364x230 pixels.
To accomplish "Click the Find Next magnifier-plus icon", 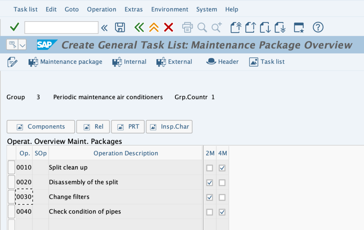I will [216, 27].
